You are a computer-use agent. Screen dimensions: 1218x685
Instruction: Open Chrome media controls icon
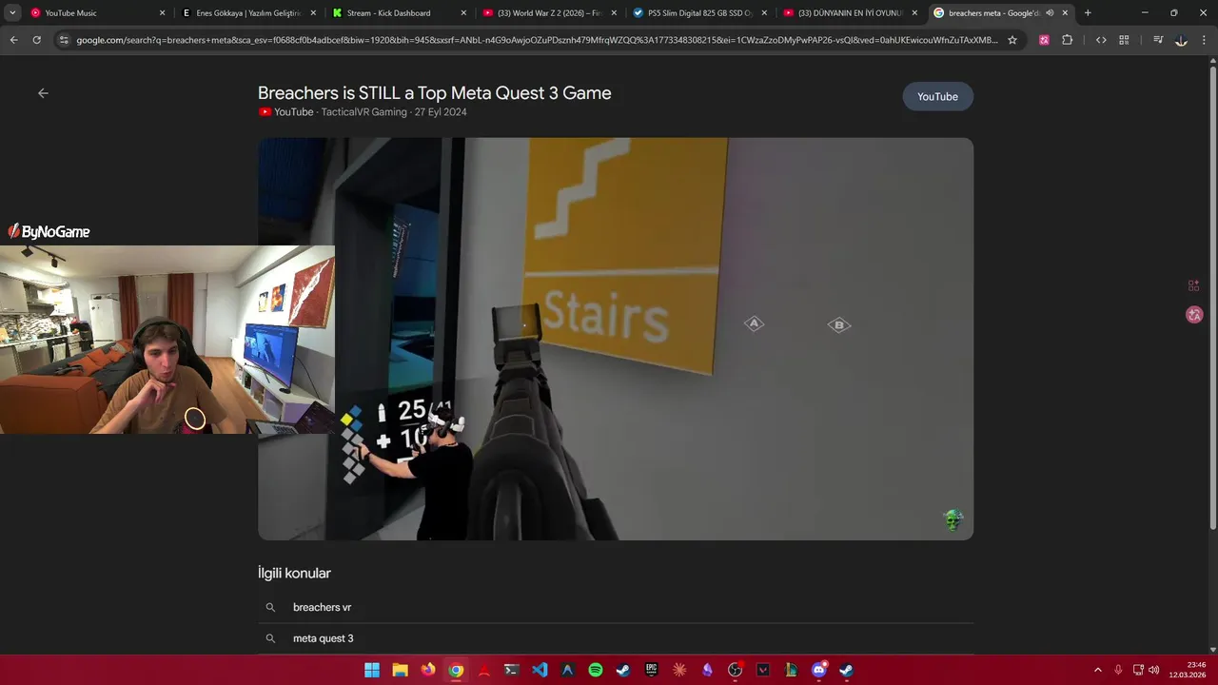click(x=1158, y=40)
